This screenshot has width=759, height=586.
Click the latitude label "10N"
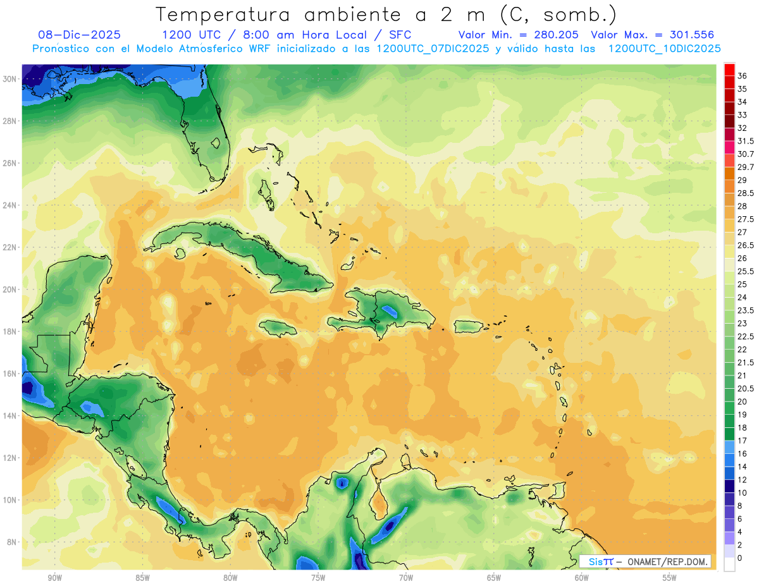[x=9, y=499]
